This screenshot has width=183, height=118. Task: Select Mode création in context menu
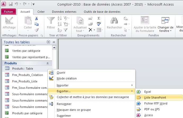coord(67,78)
